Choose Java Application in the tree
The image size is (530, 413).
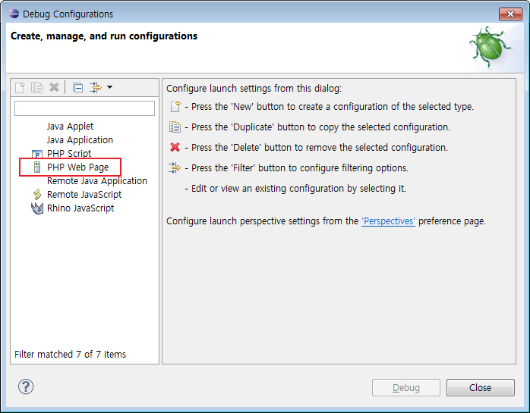coord(80,140)
